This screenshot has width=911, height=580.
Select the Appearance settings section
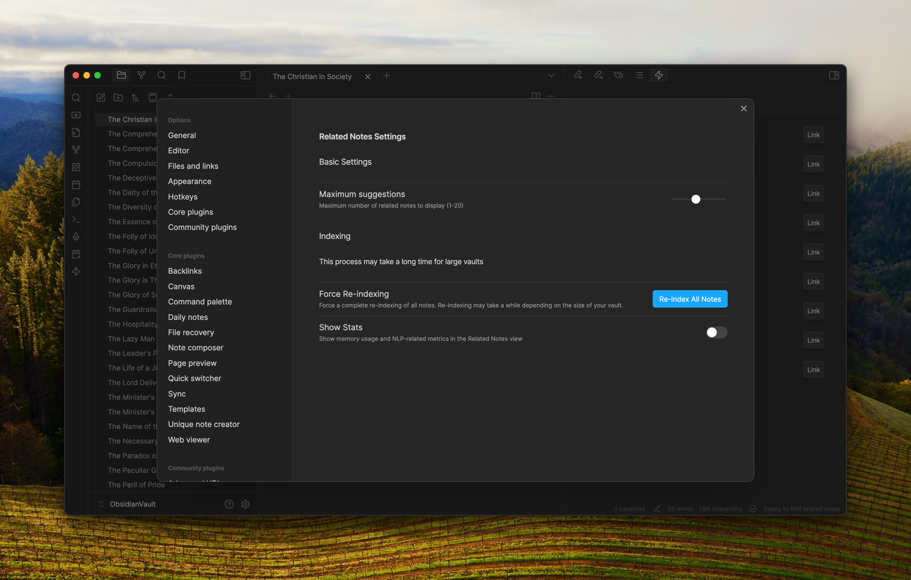coord(190,181)
